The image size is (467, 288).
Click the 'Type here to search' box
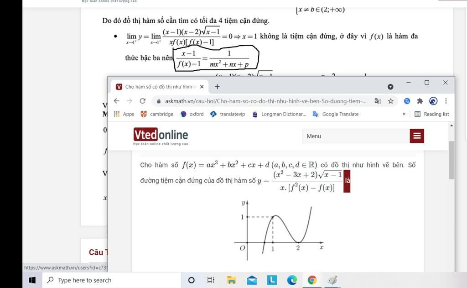112,280
